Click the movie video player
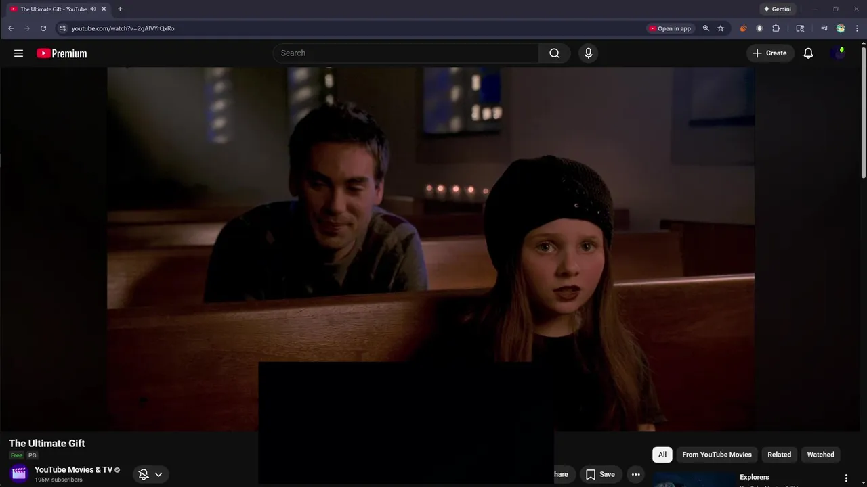This screenshot has width=867, height=487. pos(430,248)
